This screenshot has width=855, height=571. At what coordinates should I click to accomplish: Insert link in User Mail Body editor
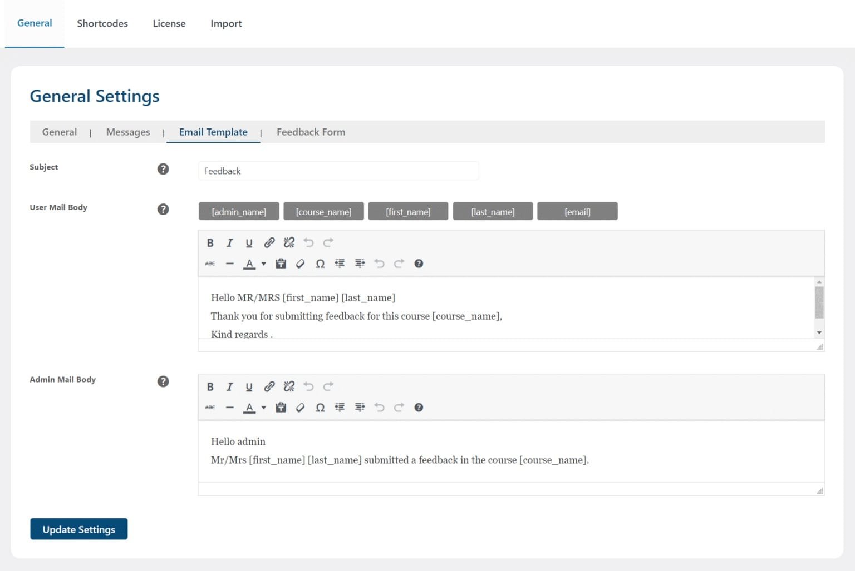269,243
